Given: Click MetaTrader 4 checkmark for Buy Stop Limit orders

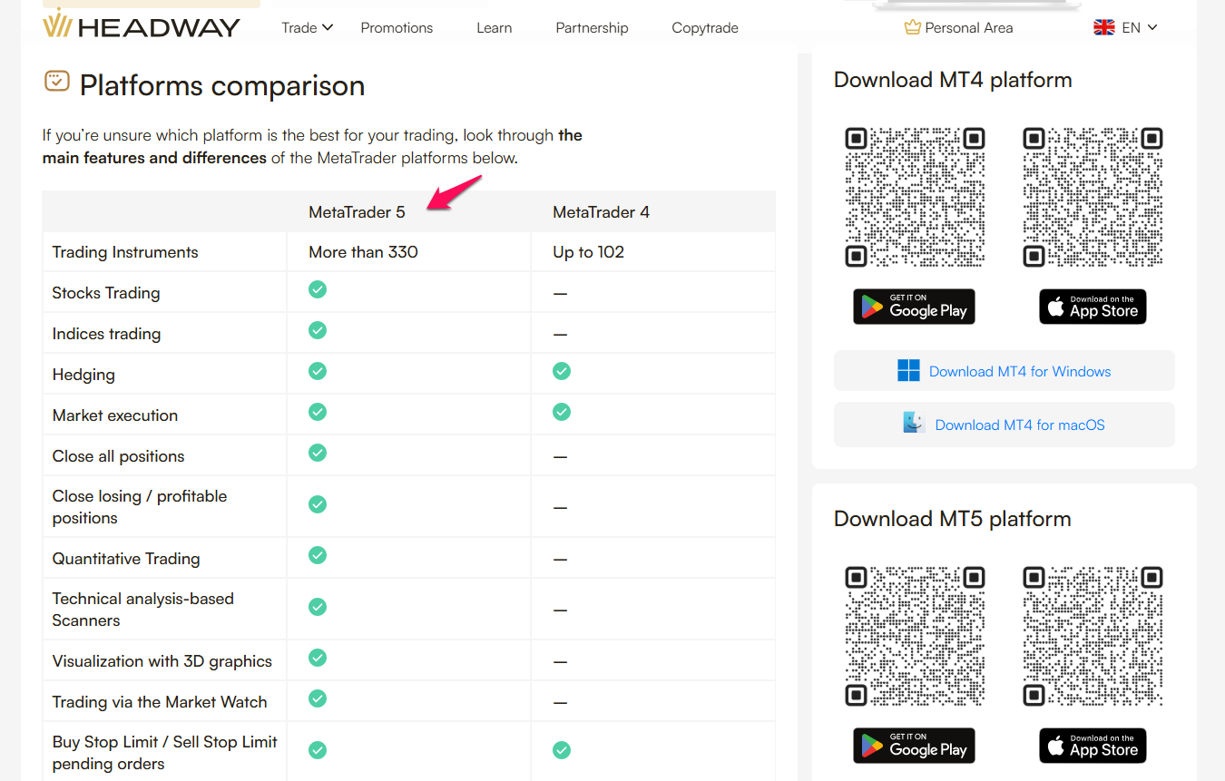Looking at the screenshot, I should click(x=562, y=750).
